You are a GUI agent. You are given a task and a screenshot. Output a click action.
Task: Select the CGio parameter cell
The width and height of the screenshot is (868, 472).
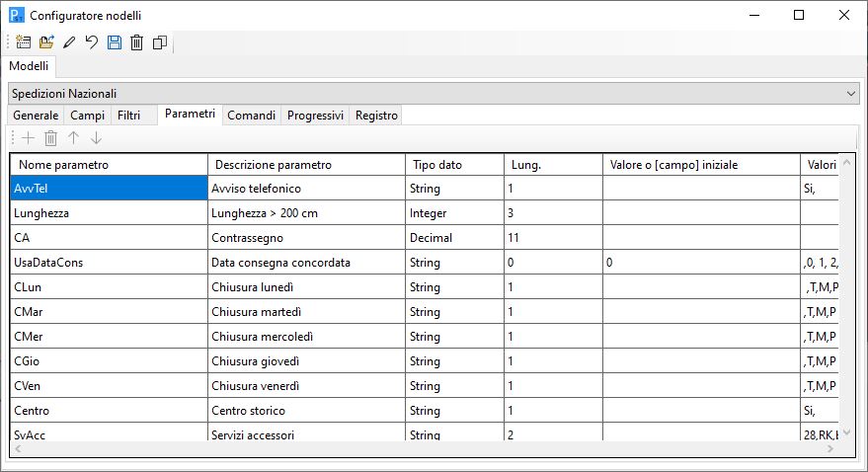tap(109, 360)
